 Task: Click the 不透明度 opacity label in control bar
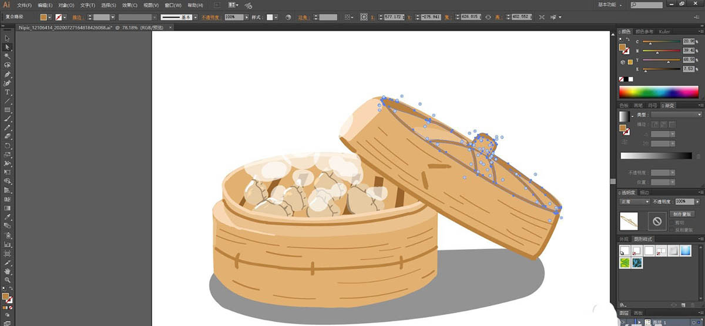211,18
